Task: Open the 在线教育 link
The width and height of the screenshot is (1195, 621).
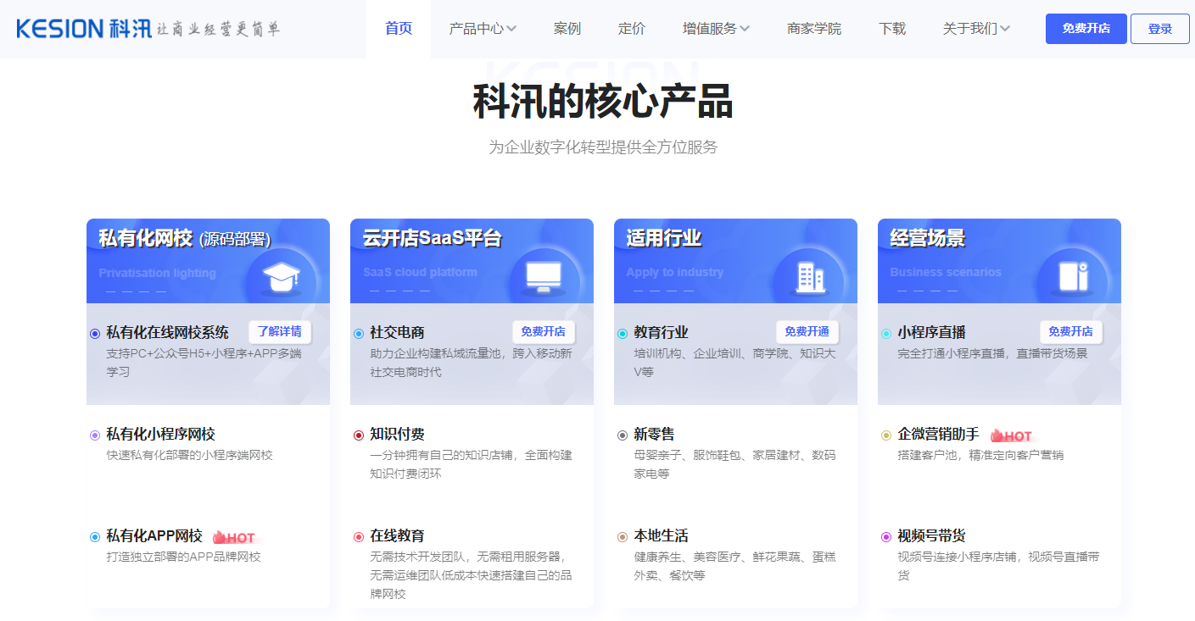Action: pos(397,535)
